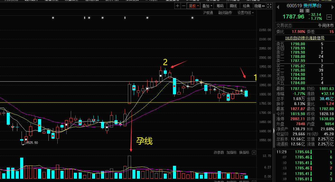Open the 复权 adjustment dropdown
335x182 pixels.
(x=193, y=6)
